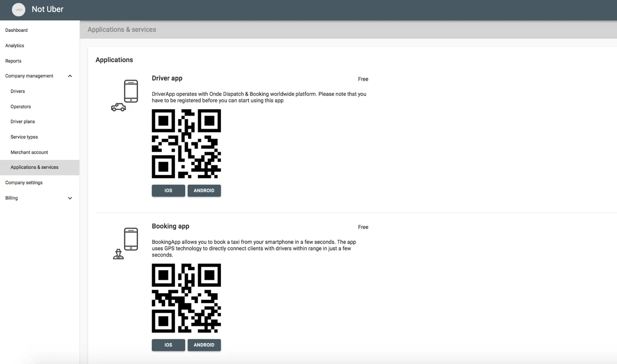Click the Booking app QR code
The image size is (617, 364).
[186, 298]
